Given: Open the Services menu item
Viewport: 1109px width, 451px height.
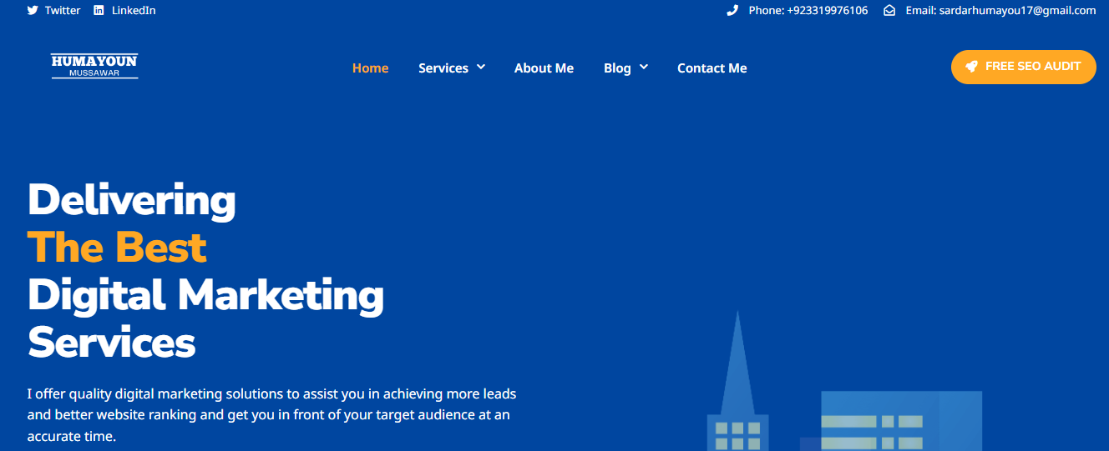Looking at the screenshot, I should pos(443,68).
